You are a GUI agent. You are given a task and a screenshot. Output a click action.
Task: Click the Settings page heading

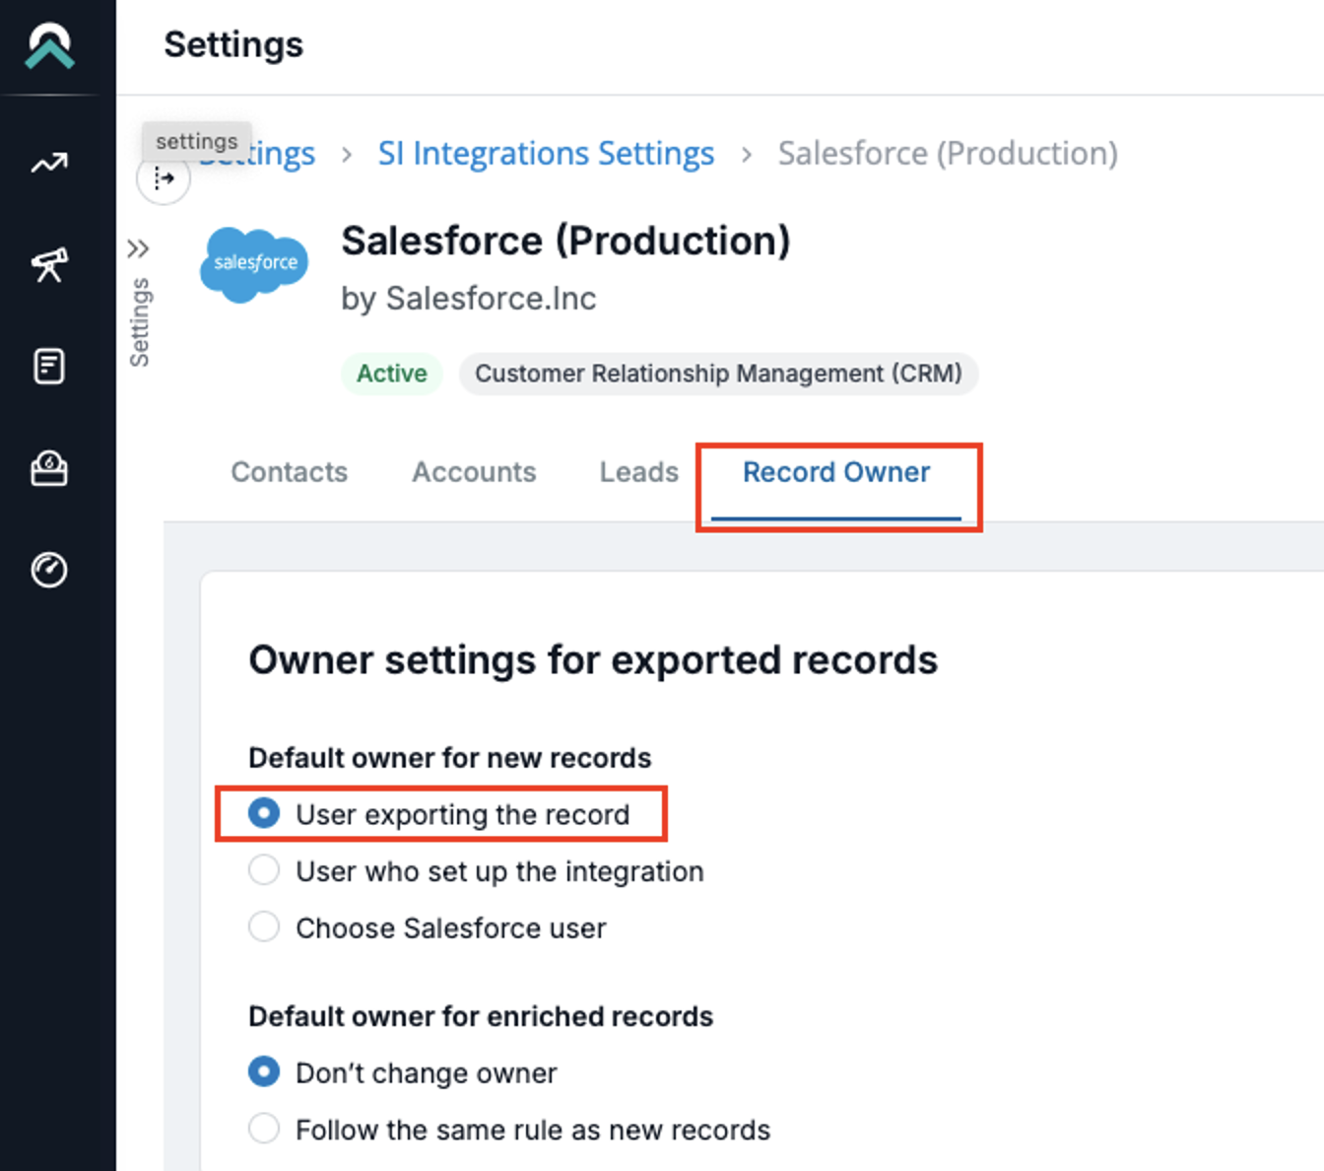tap(233, 44)
